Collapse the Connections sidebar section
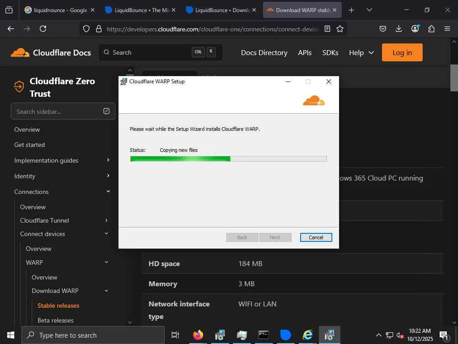Screen dimensions: 458x344 tap(108, 191)
